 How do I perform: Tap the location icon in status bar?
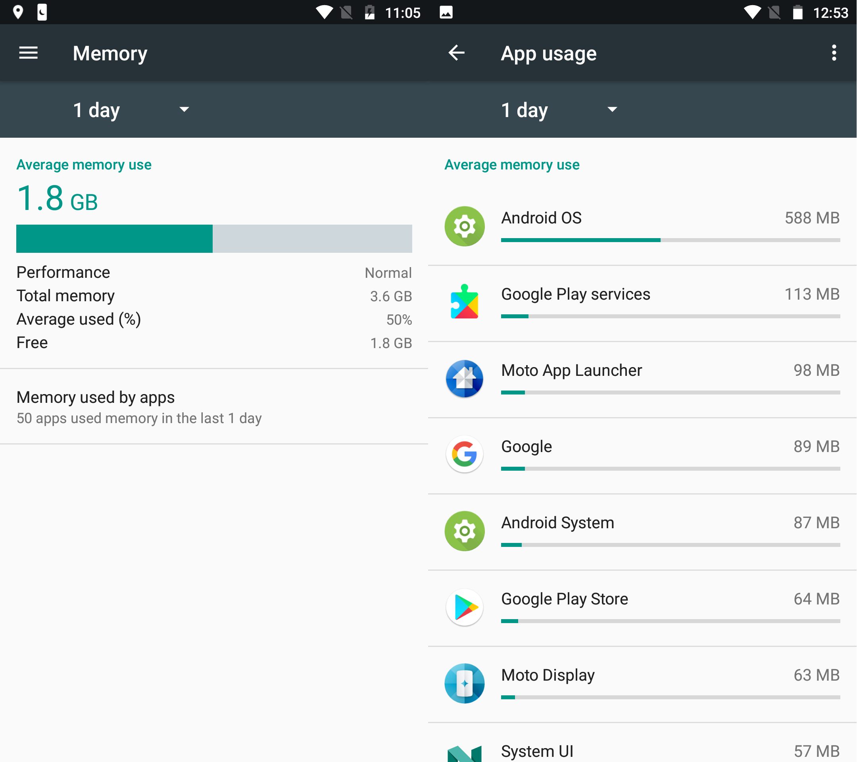[17, 12]
